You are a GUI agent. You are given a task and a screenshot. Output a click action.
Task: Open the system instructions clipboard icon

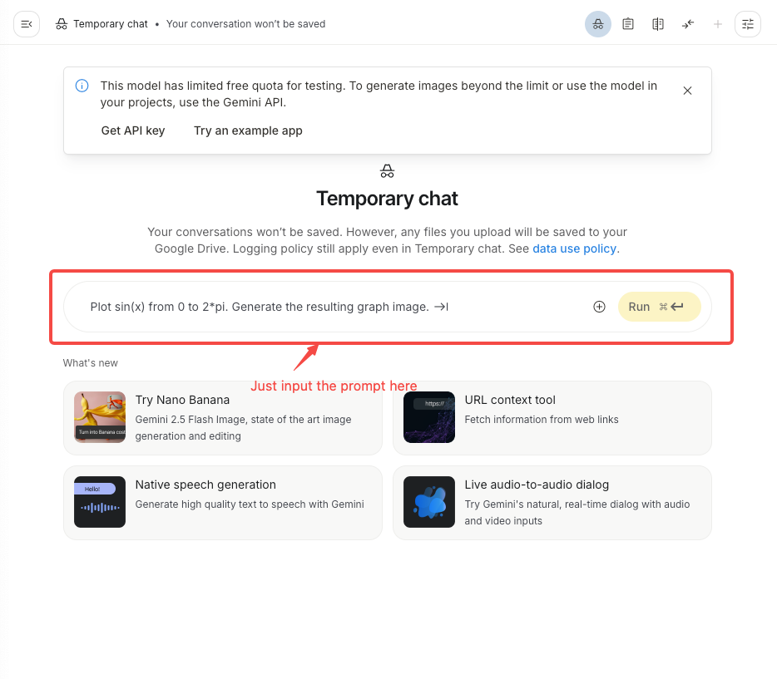tap(628, 24)
